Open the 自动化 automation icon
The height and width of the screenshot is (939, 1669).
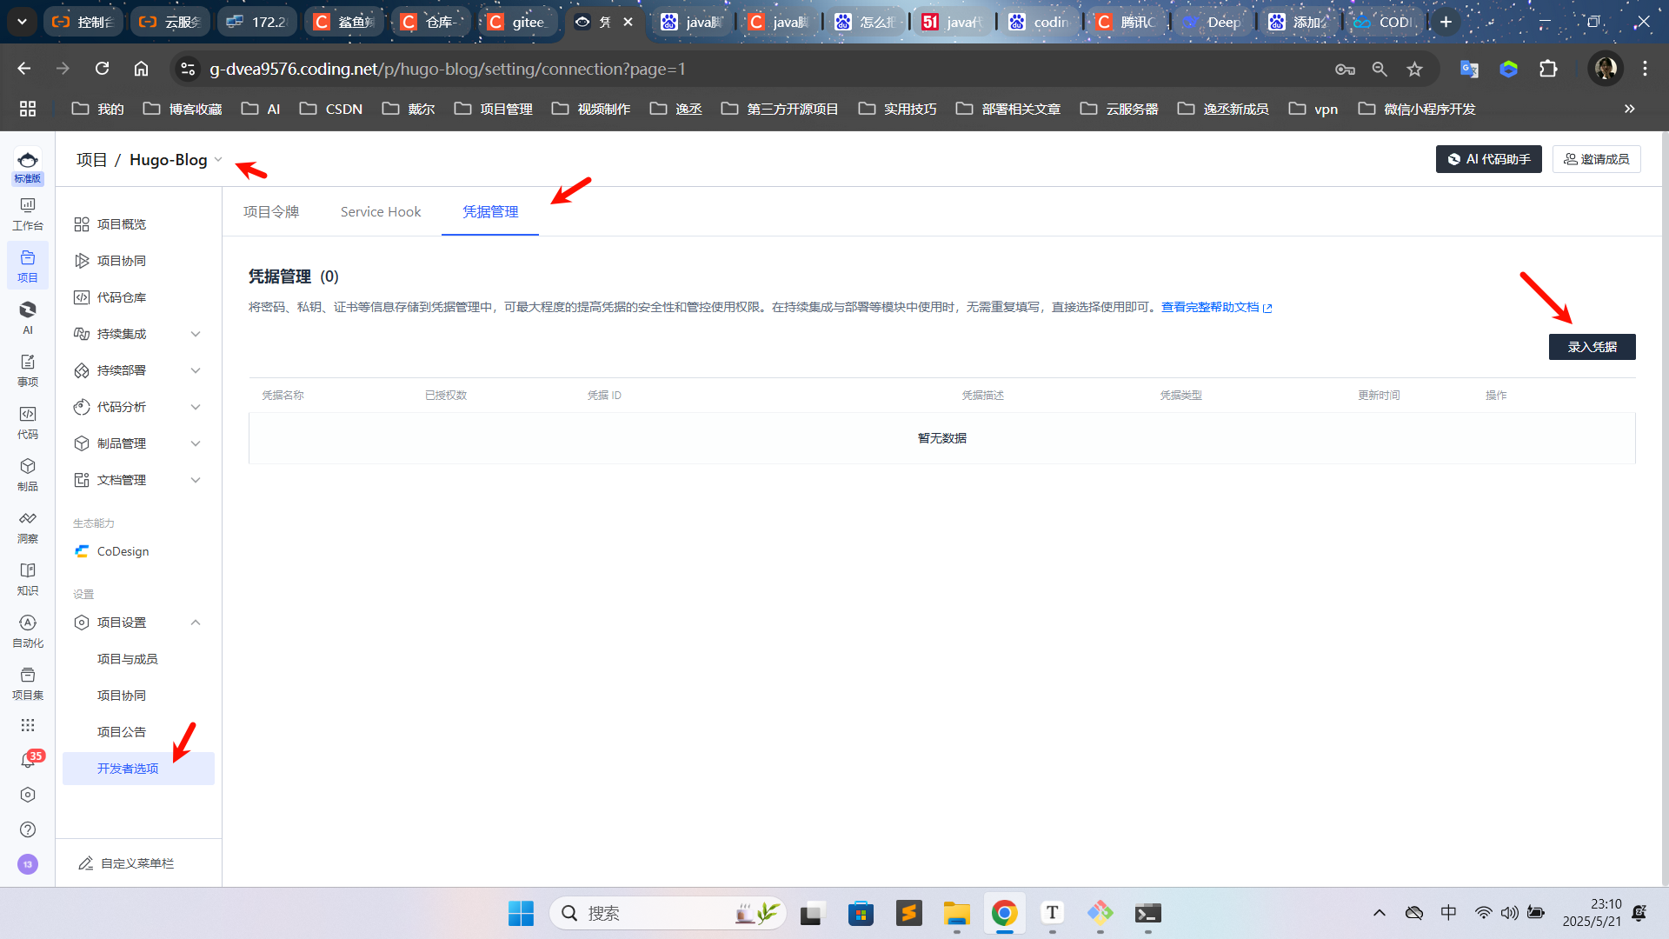click(28, 630)
